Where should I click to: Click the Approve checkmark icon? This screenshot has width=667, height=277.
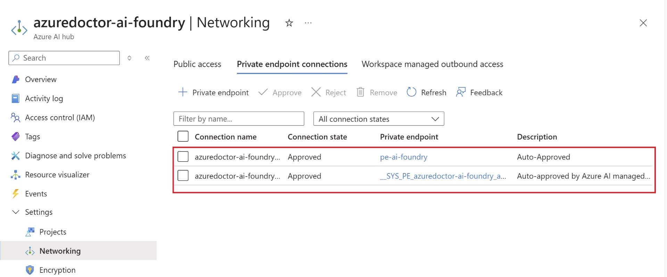263,92
